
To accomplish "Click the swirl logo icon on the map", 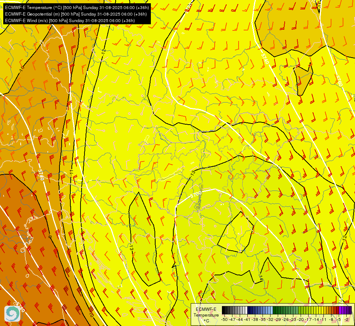I will 12,313.
